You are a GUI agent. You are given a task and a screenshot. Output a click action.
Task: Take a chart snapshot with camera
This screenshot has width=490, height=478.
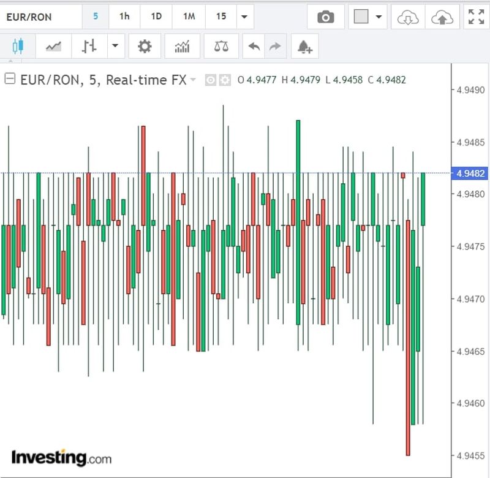[326, 17]
